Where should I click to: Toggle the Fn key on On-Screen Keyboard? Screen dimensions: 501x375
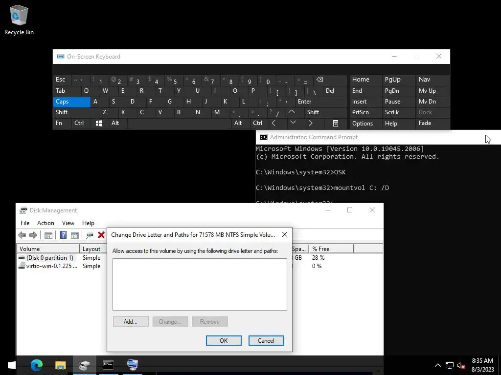pyautogui.click(x=62, y=123)
